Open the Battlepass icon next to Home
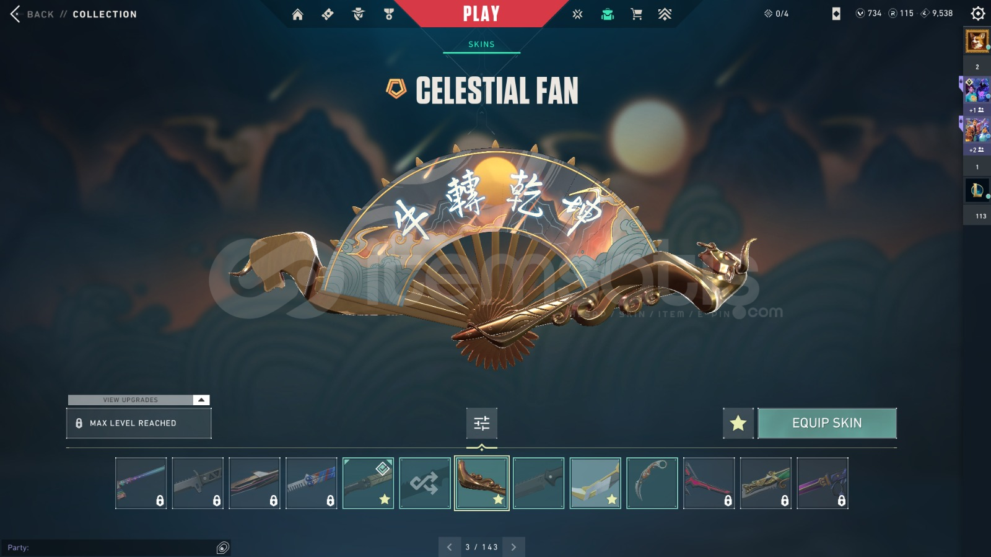The height and width of the screenshot is (557, 991). click(328, 14)
